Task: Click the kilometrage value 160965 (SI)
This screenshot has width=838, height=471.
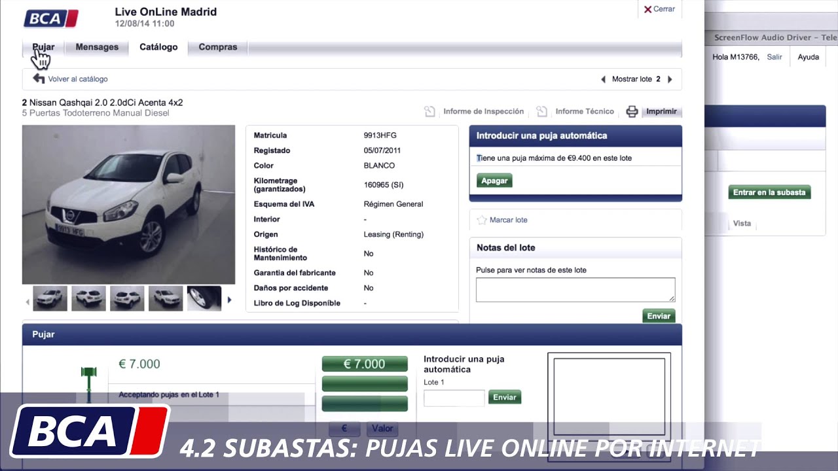Action: [x=384, y=185]
